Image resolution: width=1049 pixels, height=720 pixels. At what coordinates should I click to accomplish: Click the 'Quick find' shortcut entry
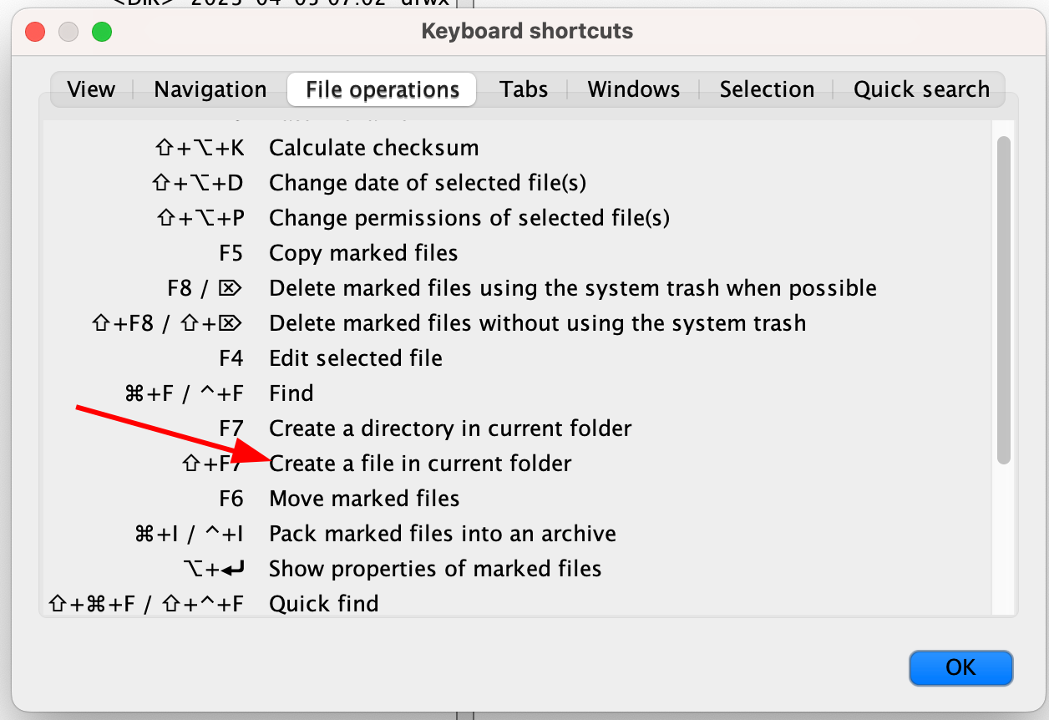[324, 603]
